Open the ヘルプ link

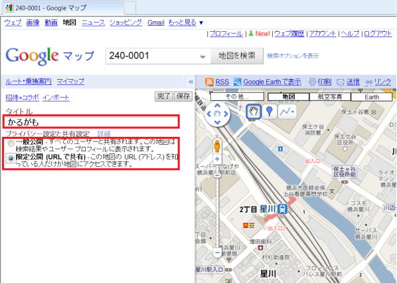[350, 33]
